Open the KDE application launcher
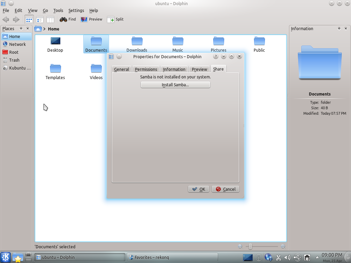The image size is (351, 263). [5, 257]
